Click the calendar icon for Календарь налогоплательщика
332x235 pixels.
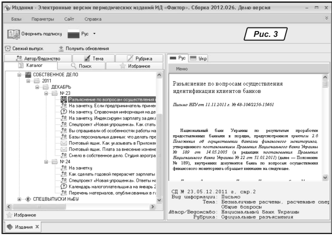click(x=64, y=186)
